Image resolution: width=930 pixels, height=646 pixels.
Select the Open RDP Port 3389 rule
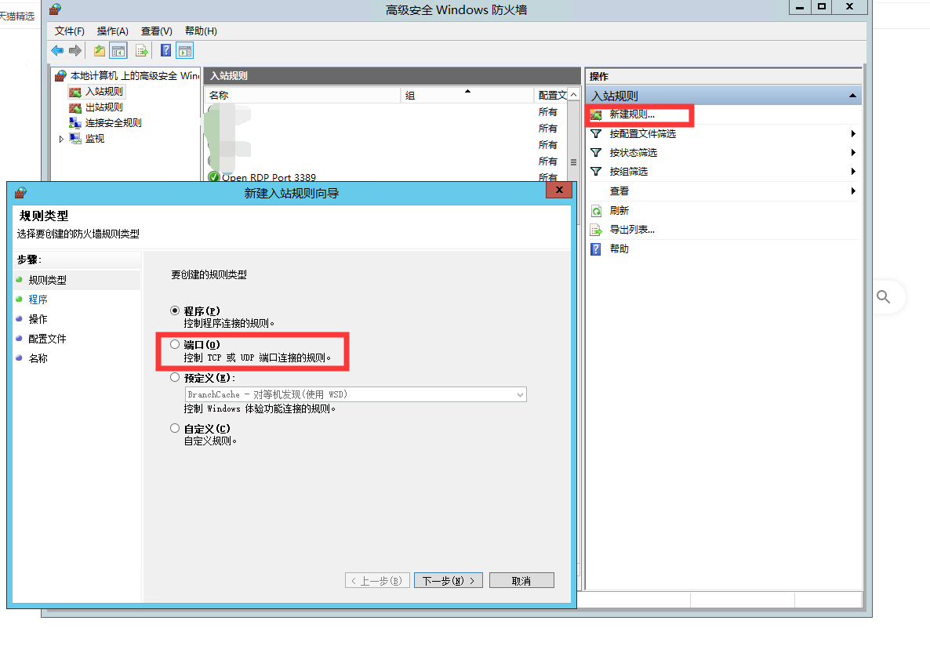tap(269, 177)
